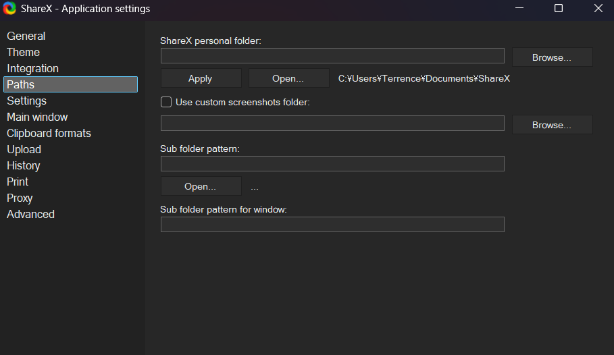Apply the personal folder path
This screenshot has width=614, height=355.
point(201,78)
